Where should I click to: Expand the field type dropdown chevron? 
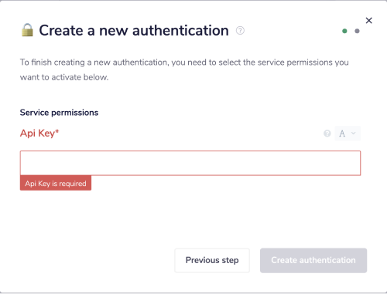(354, 133)
